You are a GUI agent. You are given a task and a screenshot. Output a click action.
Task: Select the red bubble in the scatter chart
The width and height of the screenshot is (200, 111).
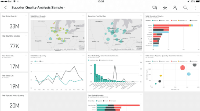point(183,68)
